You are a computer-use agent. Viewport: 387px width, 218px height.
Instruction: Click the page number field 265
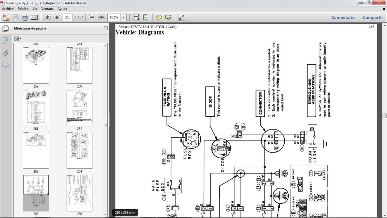click(68, 17)
